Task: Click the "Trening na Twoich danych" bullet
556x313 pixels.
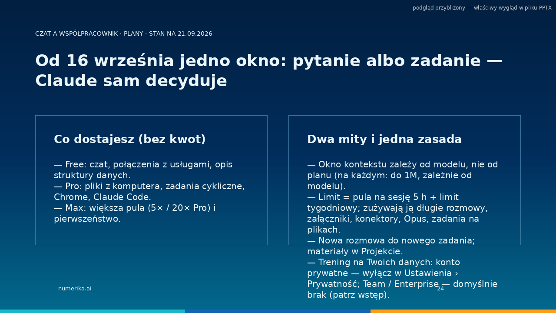Action: pyautogui.click(x=402, y=279)
